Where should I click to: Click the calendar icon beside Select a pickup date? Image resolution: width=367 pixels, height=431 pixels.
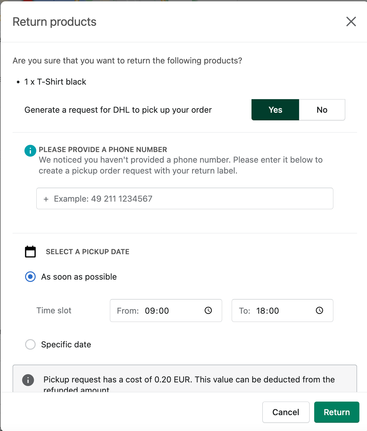pyautogui.click(x=30, y=252)
